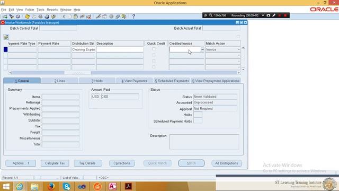
Task: Click the Batch Control Total field
Action: (58, 28)
